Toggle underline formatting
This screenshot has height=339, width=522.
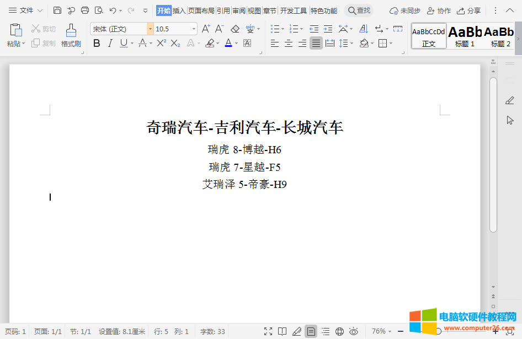click(122, 43)
